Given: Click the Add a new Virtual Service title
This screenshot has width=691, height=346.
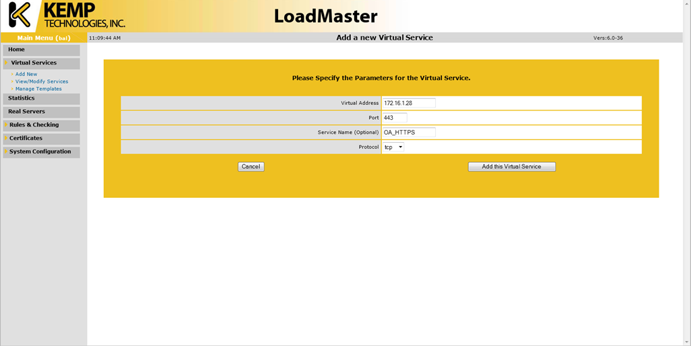Looking at the screenshot, I should point(385,38).
